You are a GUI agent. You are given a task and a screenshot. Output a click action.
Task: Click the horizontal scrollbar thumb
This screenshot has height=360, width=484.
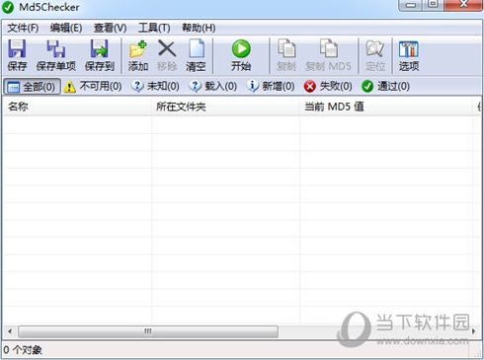[x=148, y=331]
